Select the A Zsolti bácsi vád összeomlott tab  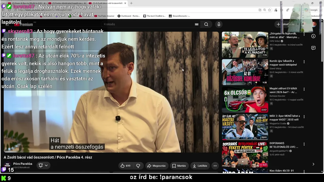tap(108, 3)
